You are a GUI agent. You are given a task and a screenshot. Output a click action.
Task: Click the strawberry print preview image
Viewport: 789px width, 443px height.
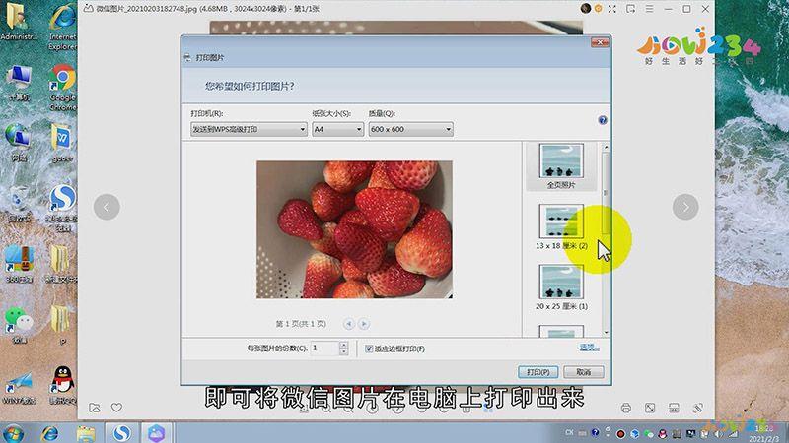354,229
